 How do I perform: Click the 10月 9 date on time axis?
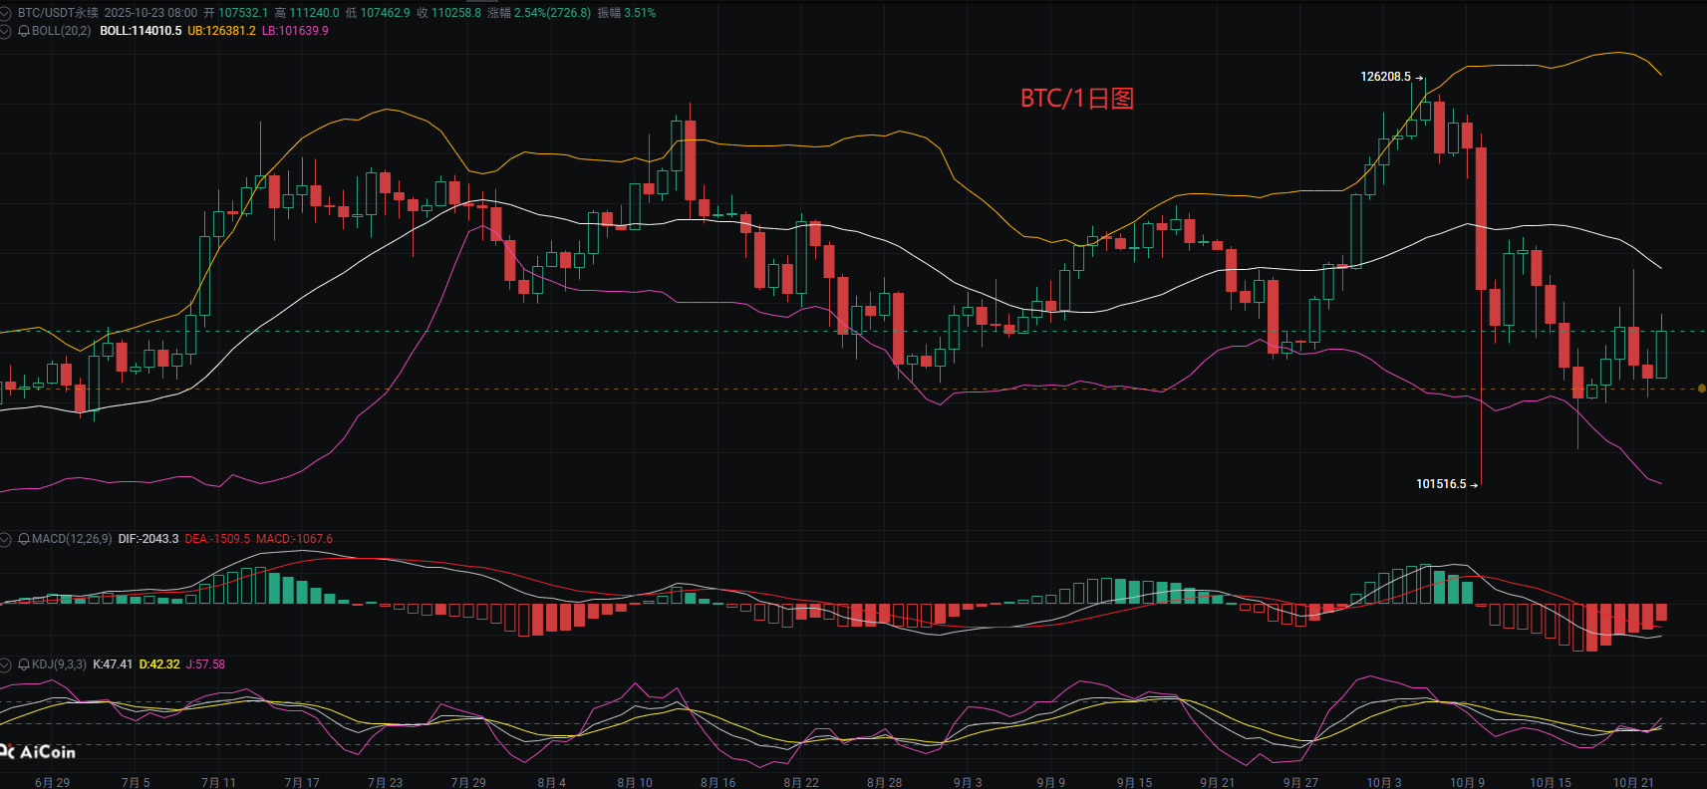click(x=1467, y=782)
